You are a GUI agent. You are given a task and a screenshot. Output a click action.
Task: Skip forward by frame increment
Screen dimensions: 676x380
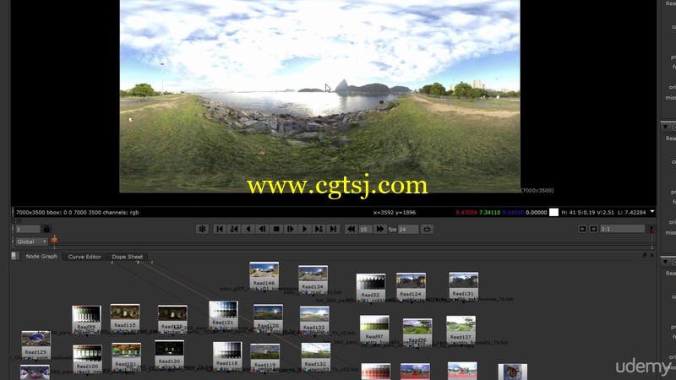(x=379, y=229)
